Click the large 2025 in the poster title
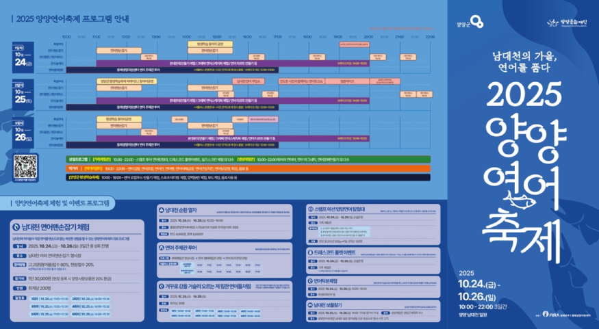This screenshot has width=599, height=329. [524, 94]
